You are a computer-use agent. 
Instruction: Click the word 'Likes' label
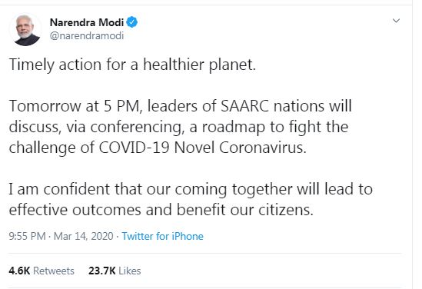click(129, 271)
